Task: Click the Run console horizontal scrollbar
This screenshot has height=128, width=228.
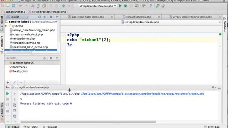Action: point(88,122)
